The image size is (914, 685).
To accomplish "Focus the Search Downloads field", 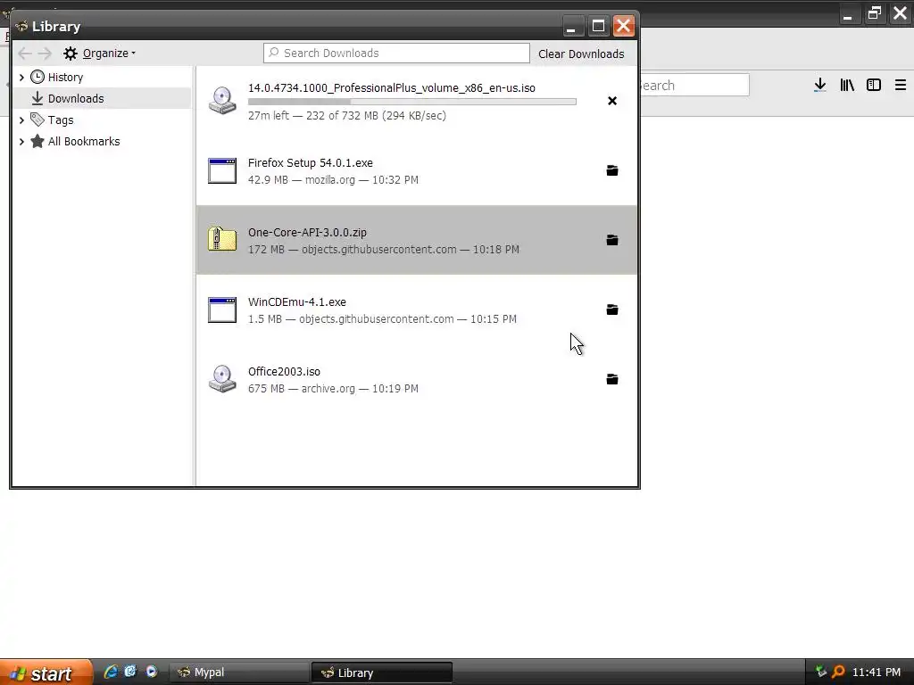I will tap(396, 53).
